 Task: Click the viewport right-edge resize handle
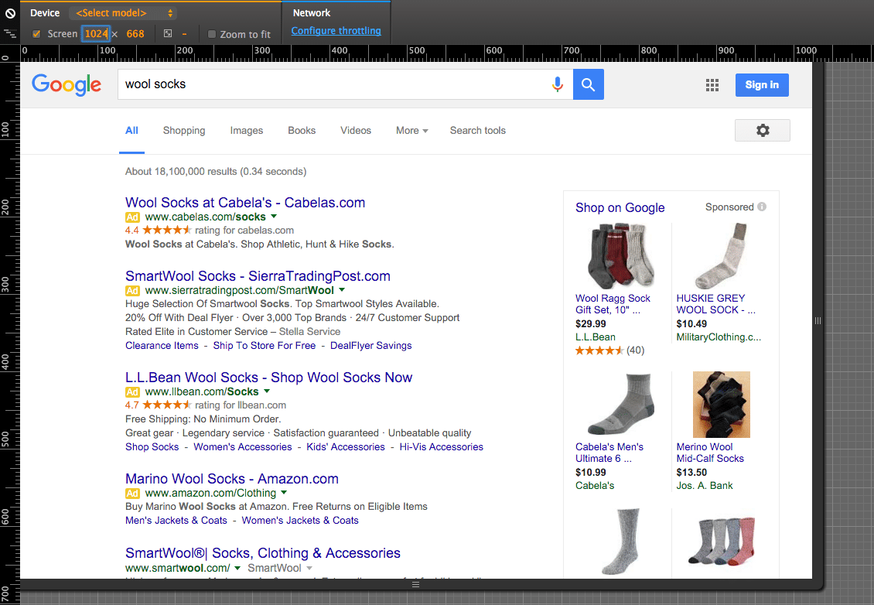pos(818,320)
